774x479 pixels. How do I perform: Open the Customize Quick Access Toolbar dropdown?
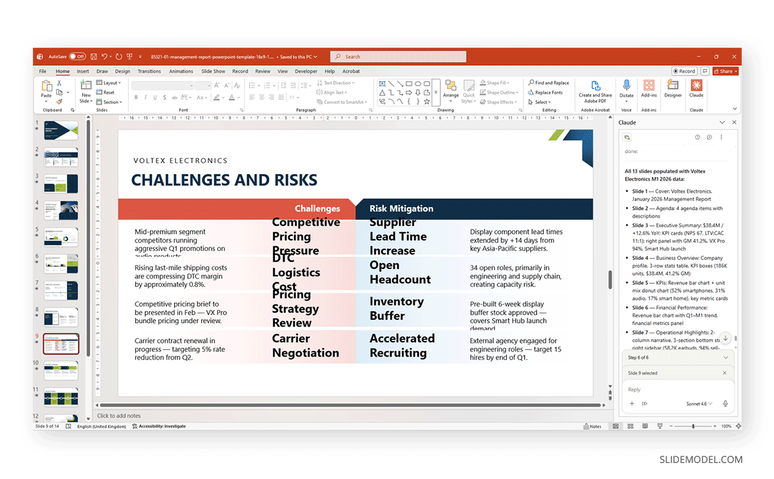[x=139, y=57]
